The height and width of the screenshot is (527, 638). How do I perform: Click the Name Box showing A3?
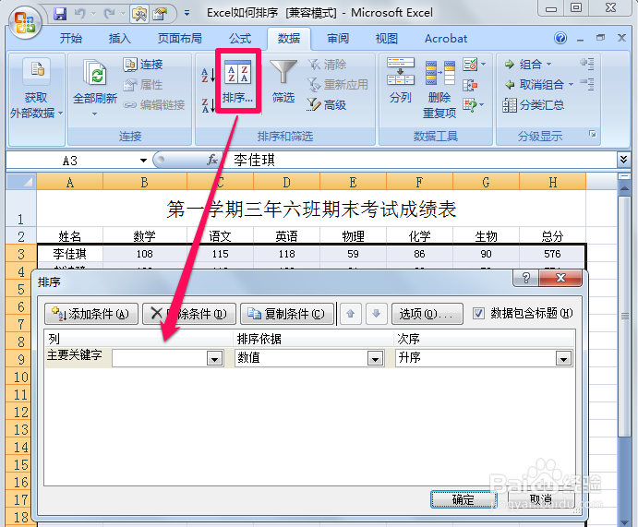pyautogui.click(x=70, y=161)
